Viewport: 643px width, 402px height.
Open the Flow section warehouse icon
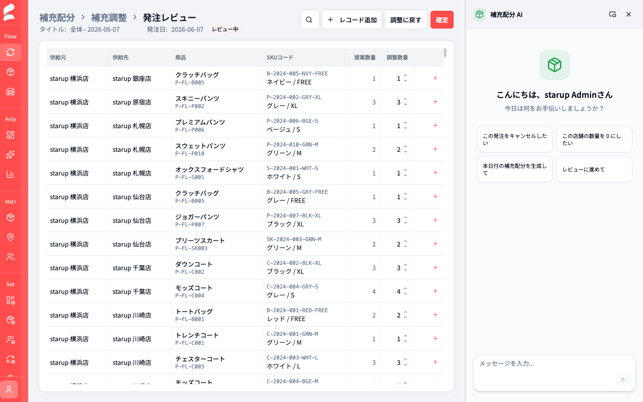pos(10,92)
